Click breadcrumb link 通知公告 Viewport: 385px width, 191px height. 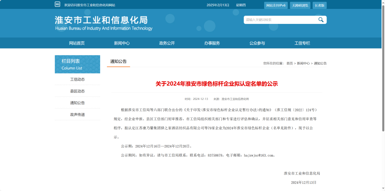coord(320,64)
